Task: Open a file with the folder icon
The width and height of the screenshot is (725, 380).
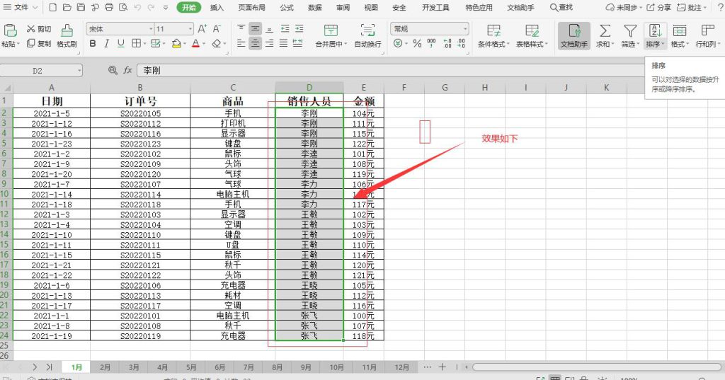Action: (67, 7)
